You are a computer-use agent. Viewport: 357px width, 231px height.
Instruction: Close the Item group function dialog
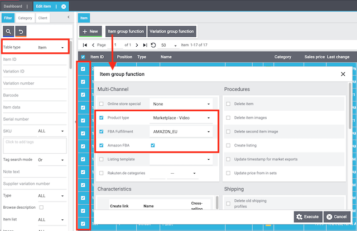pos(342,74)
